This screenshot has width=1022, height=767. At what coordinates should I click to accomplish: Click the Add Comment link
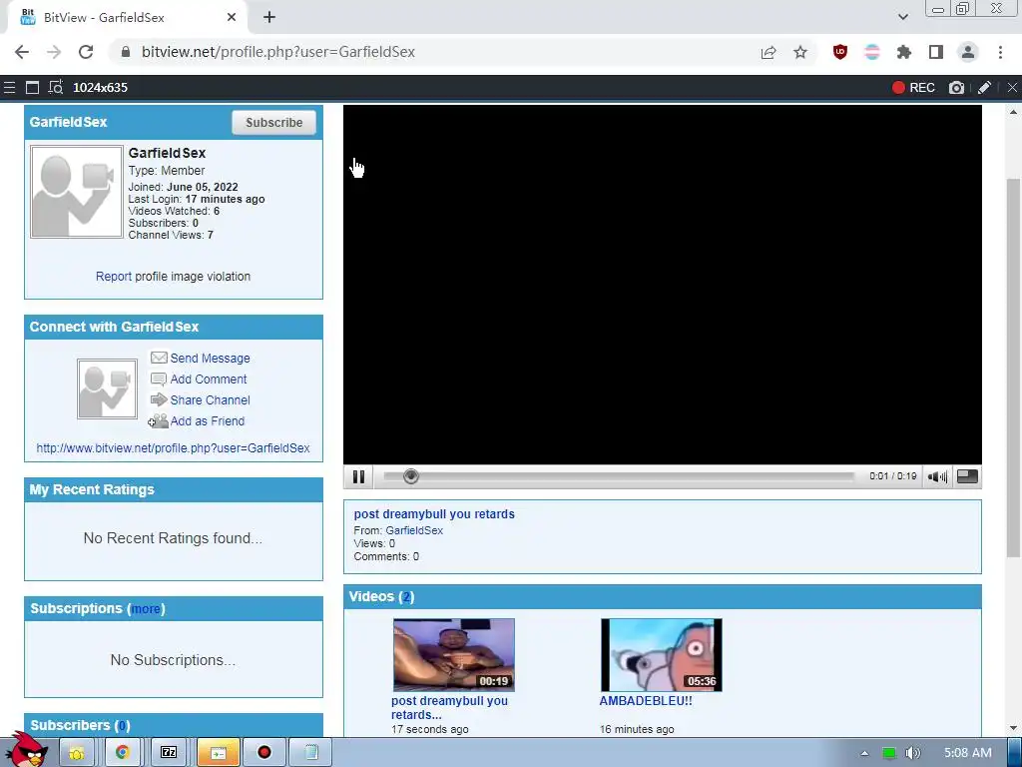click(x=209, y=379)
